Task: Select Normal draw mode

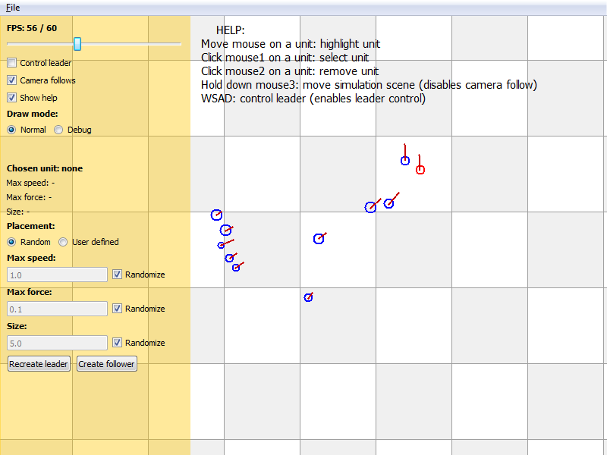Action: (11, 130)
